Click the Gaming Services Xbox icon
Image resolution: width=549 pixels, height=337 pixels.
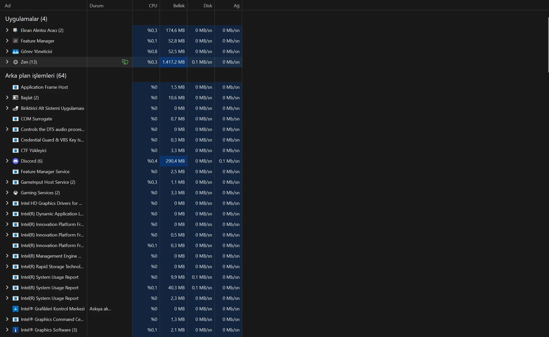coord(16,193)
